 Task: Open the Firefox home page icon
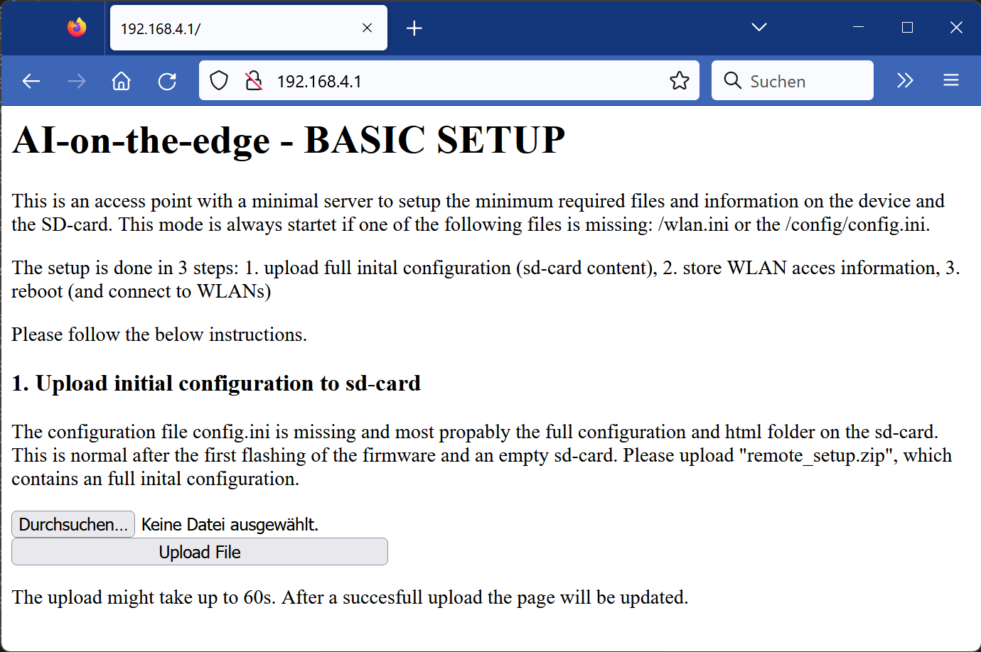click(121, 80)
